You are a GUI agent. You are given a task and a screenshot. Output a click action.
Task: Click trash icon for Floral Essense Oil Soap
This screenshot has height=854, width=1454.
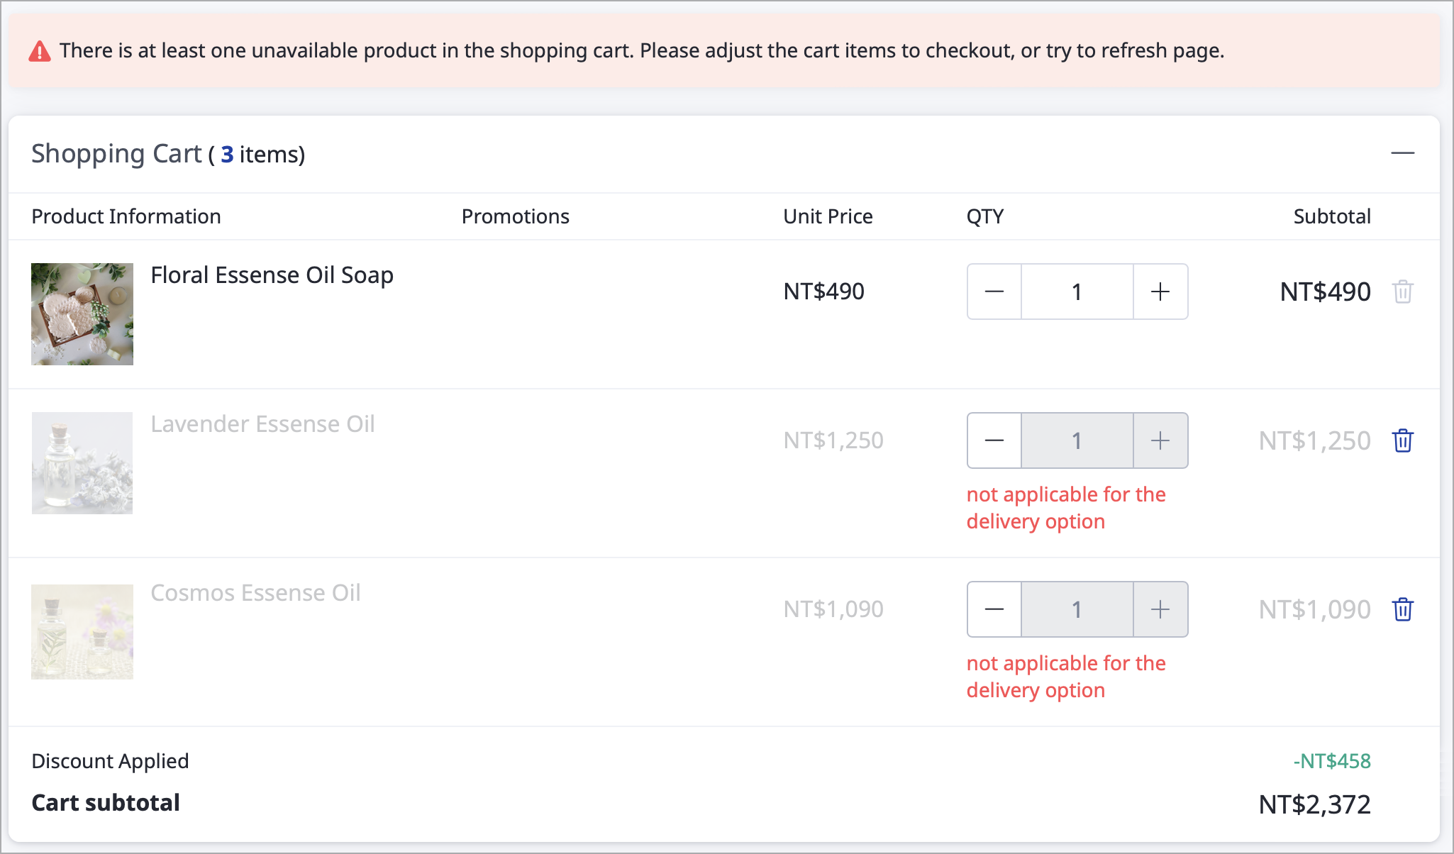point(1402,292)
